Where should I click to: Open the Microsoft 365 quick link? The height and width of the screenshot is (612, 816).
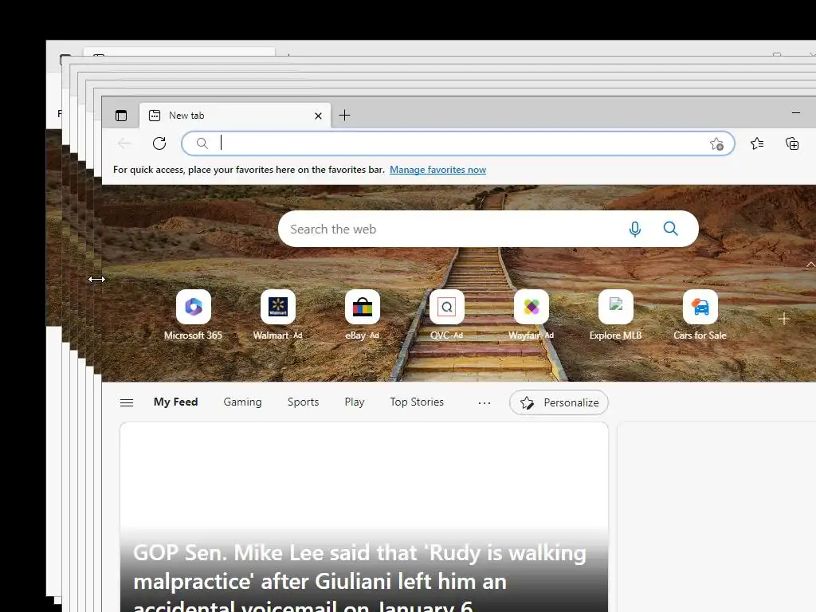coord(193,316)
